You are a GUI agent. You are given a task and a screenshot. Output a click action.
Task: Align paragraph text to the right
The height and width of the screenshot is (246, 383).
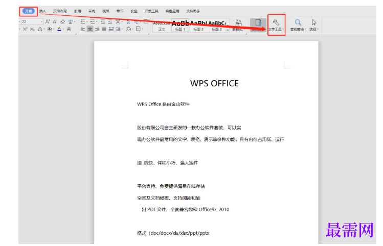[x=97, y=29]
